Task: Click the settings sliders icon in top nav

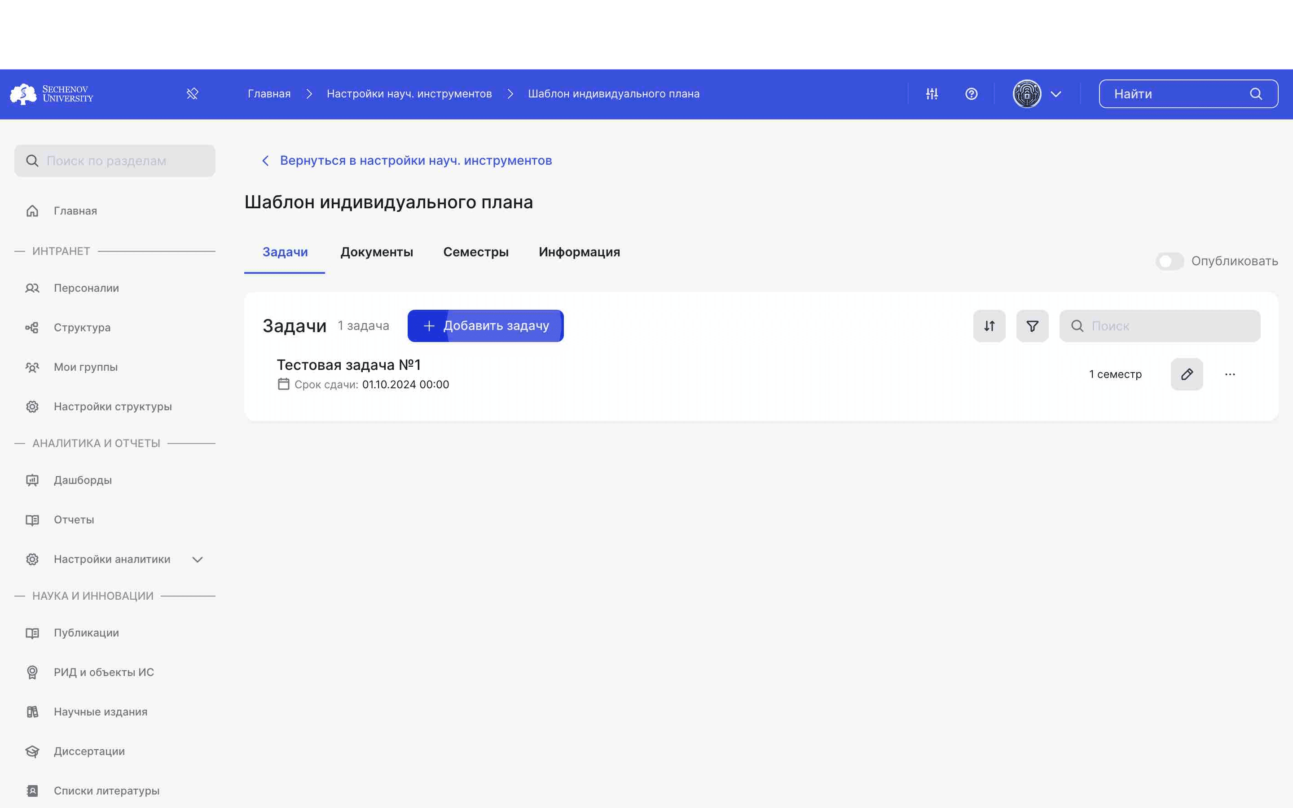Action: pyautogui.click(x=931, y=94)
